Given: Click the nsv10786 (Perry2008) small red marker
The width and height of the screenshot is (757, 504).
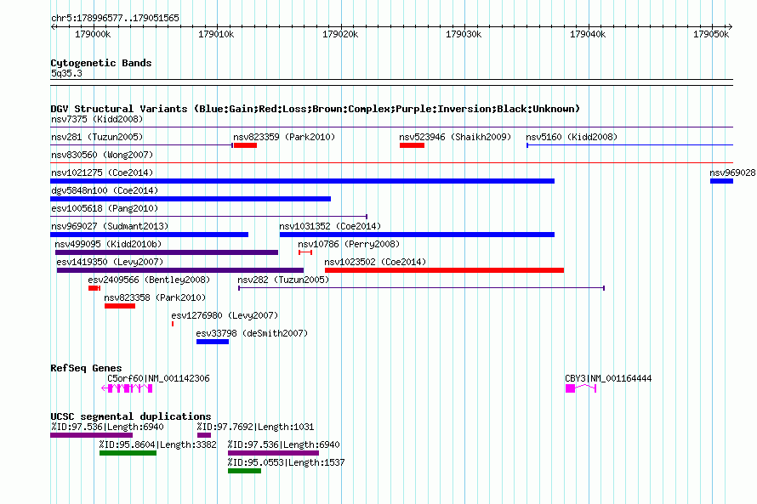Looking at the screenshot, I should (x=305, y=252).
